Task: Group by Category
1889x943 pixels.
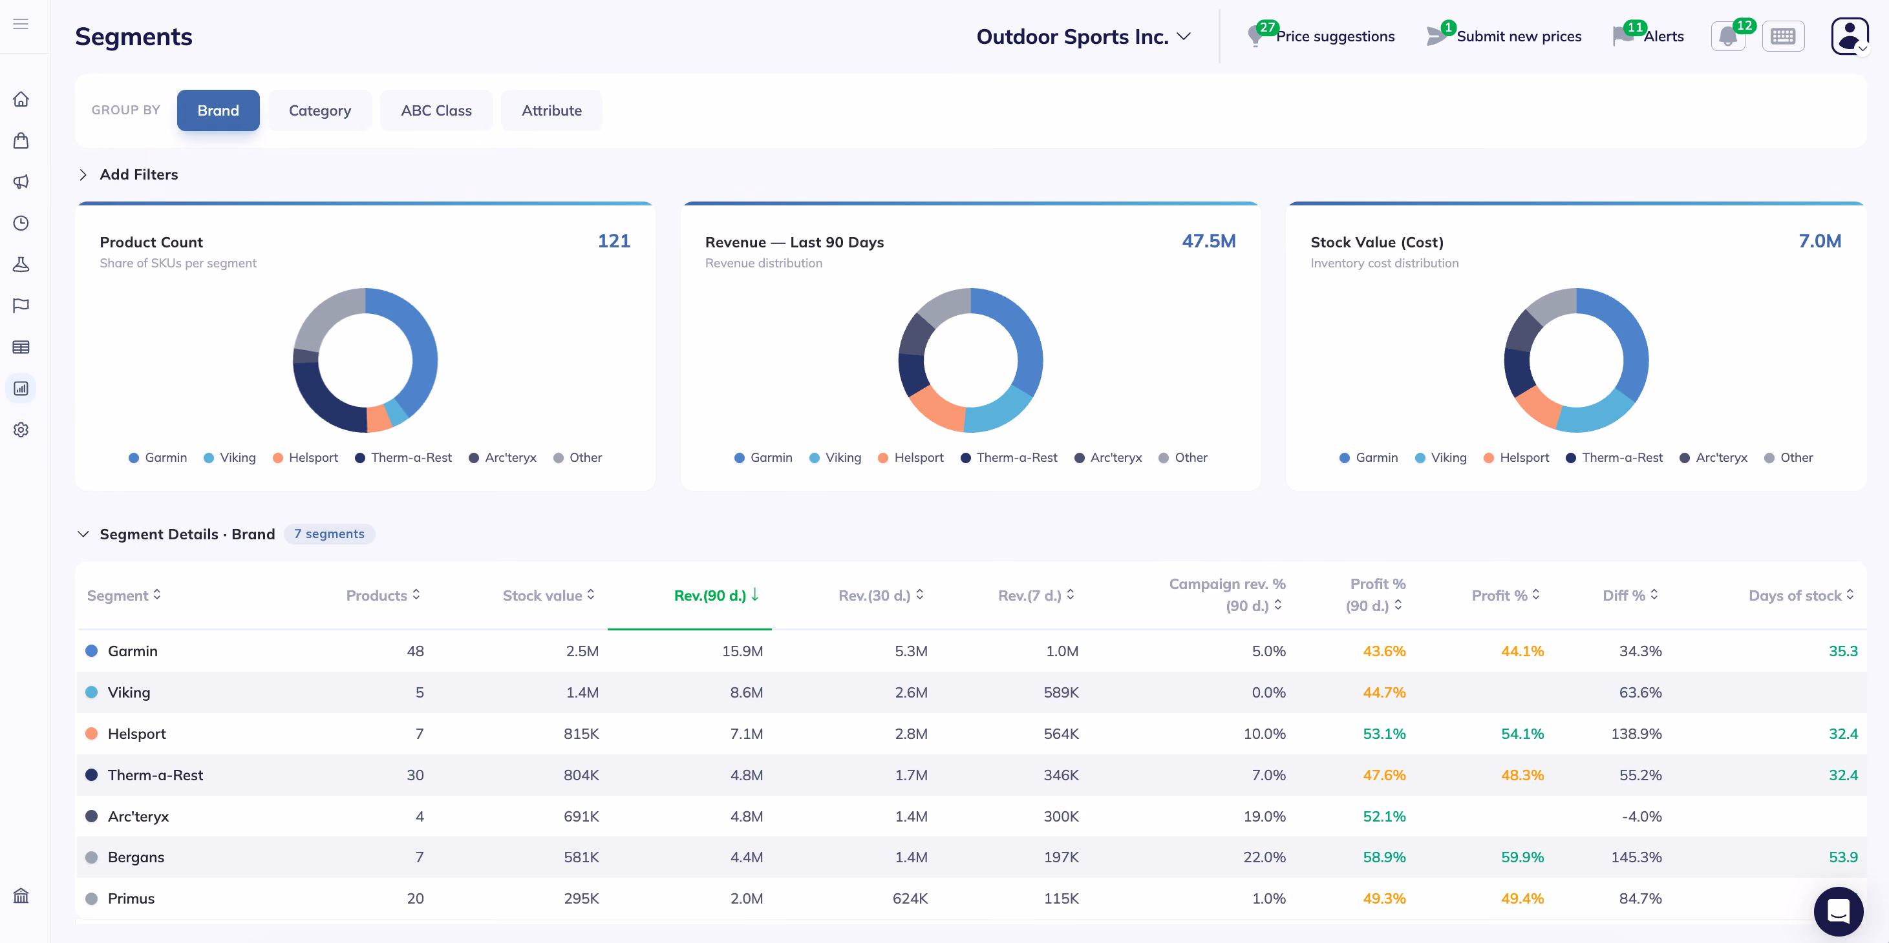Action: 320,110
